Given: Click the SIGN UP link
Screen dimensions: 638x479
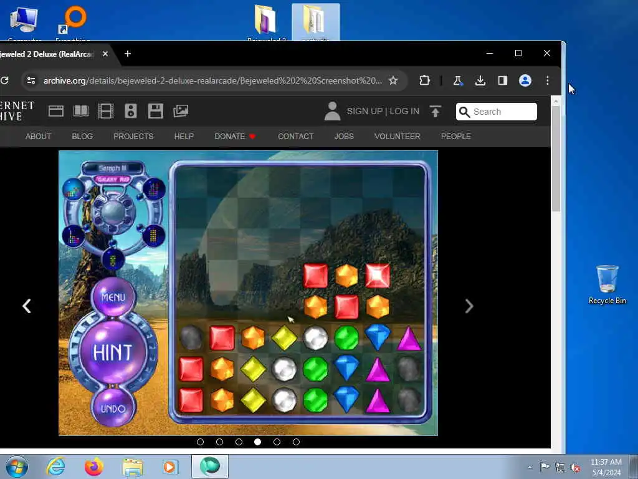Looking at the screenshot, I should tap(364, 111).
